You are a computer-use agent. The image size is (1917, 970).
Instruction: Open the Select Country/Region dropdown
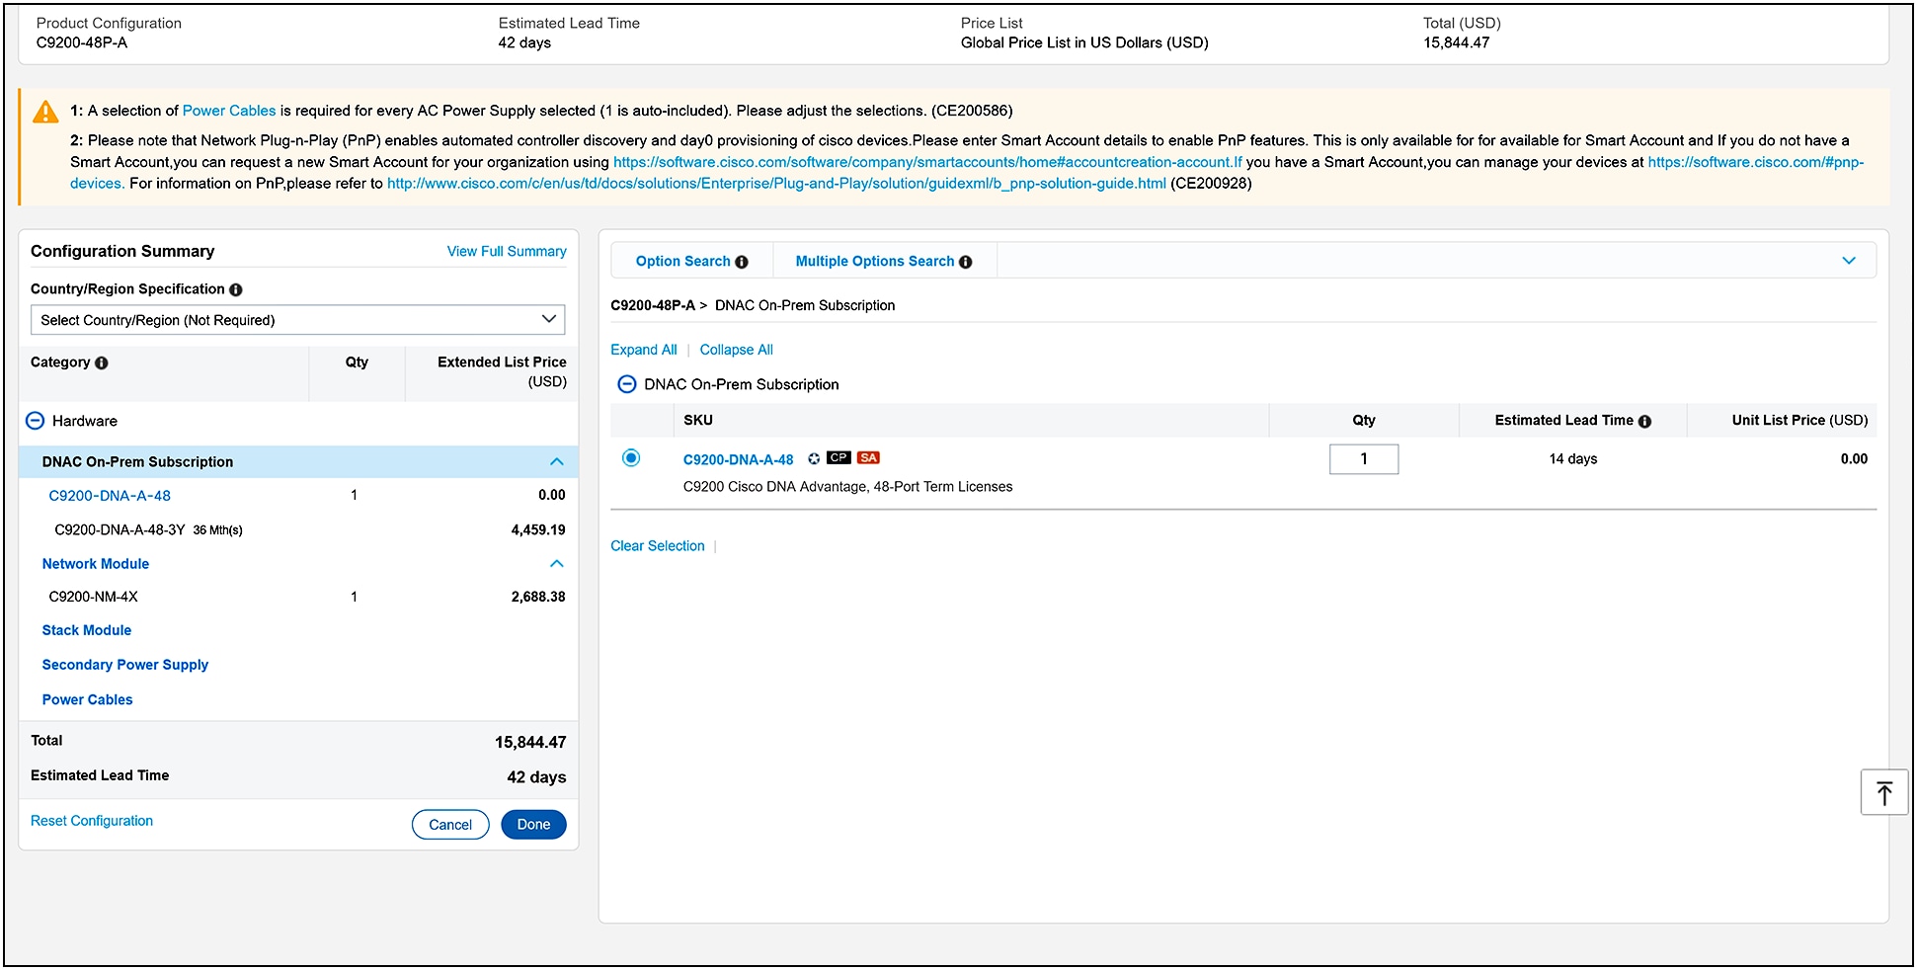click(x=298, y=320)
